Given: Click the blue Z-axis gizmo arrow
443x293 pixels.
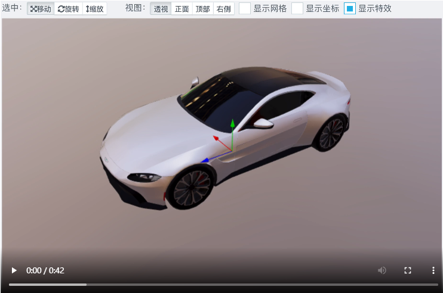Looking at the screenshot, I should coord(205,161).
